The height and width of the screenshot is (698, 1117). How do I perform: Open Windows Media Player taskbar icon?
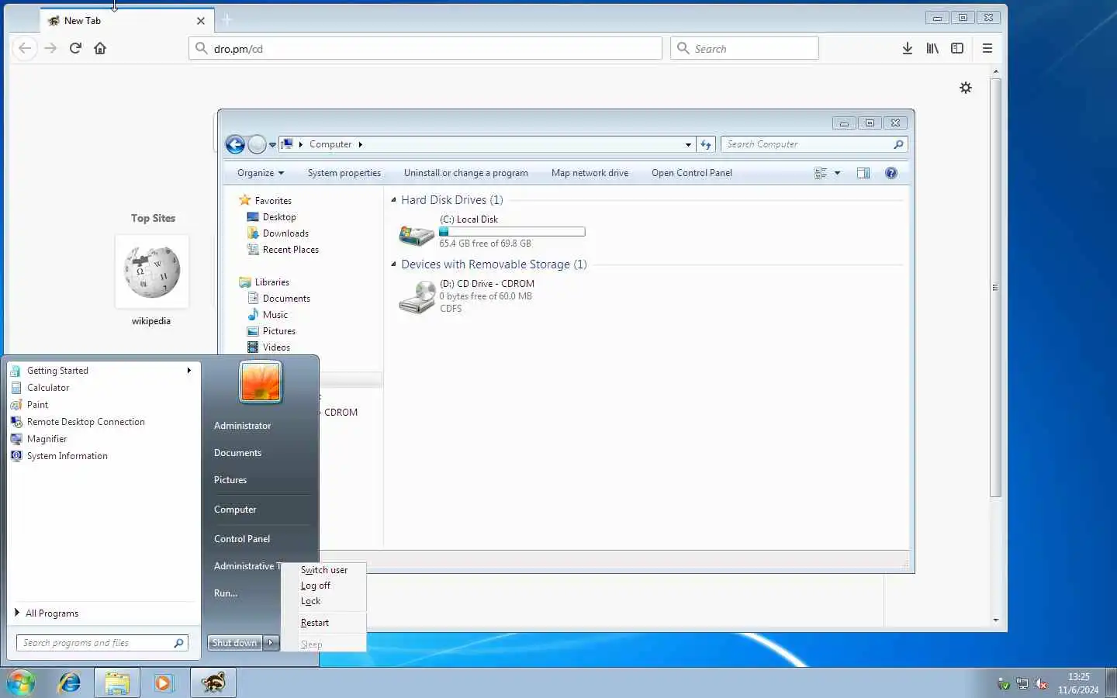coord(164,682)
